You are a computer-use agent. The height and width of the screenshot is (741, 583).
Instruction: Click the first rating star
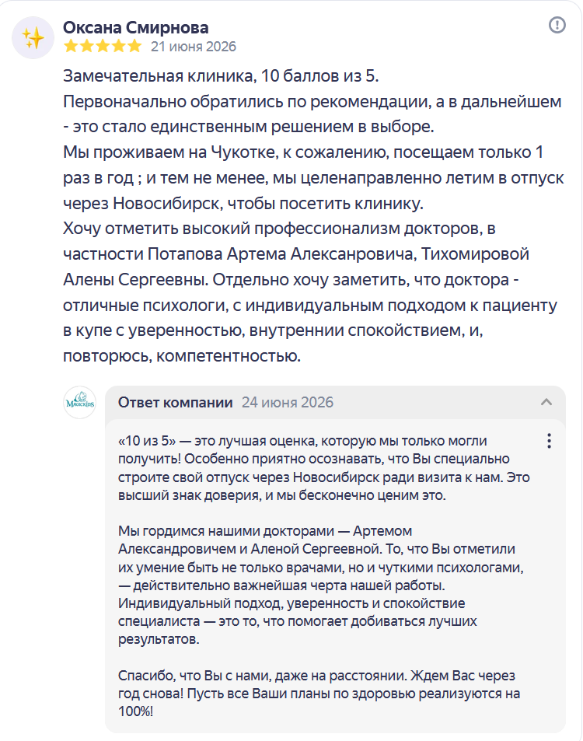[x=71, y=47]
